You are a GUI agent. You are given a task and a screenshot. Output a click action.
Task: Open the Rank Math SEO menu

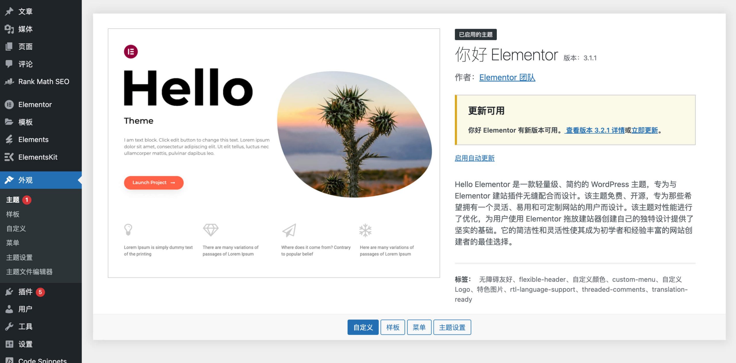click(41, 82)
